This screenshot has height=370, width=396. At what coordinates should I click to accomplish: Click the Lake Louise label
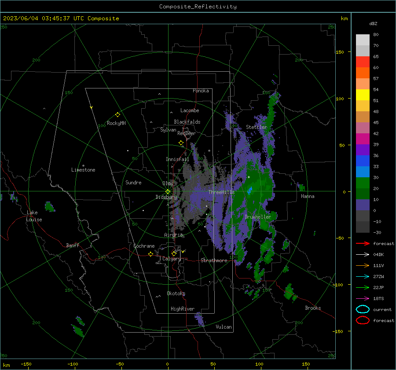[34, 216]
